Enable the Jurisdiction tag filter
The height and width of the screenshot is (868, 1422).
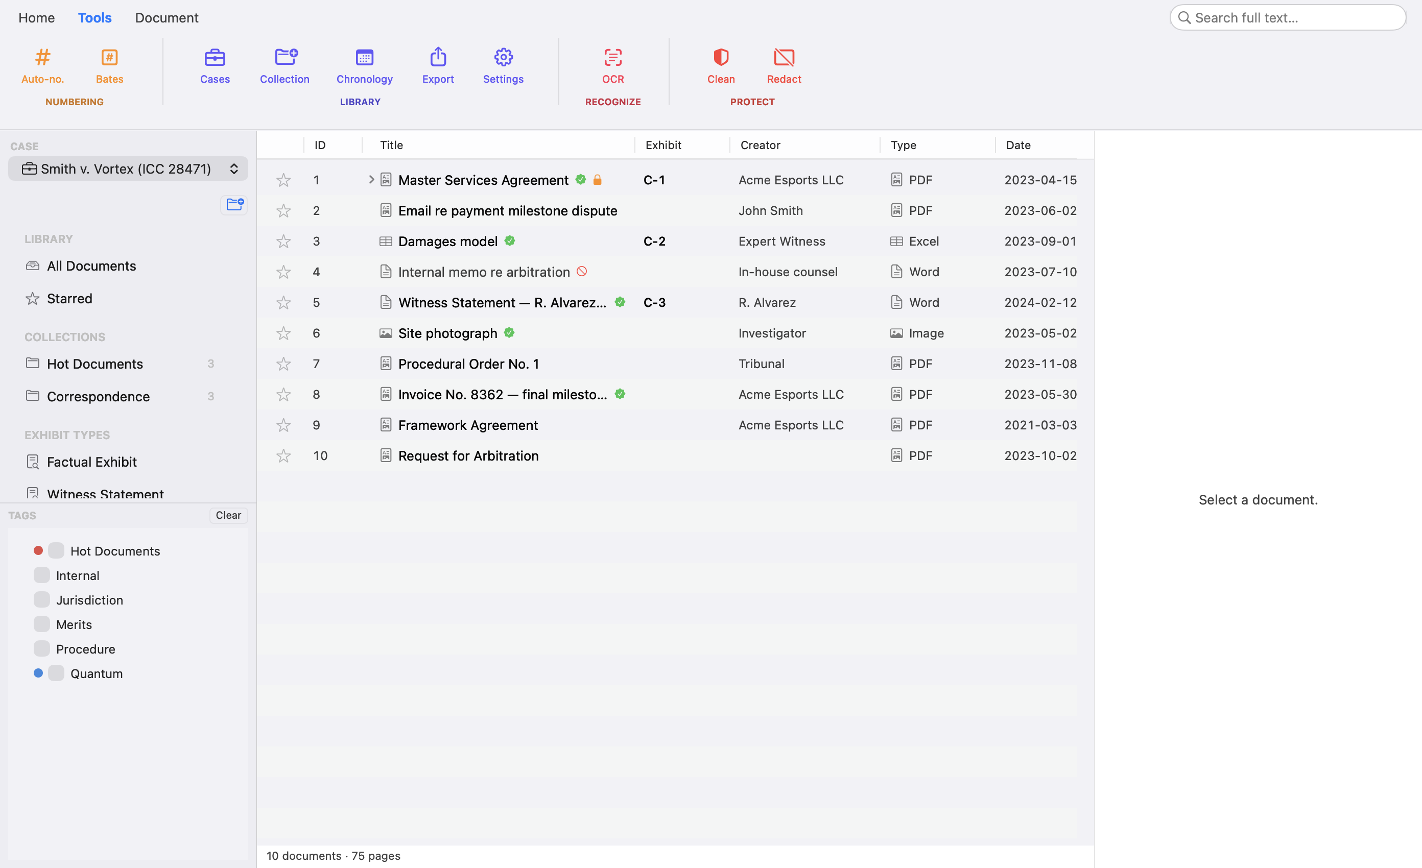point(41,600)
